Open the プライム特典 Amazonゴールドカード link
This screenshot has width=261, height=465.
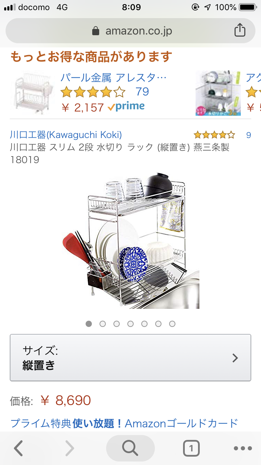click(124, 424)
